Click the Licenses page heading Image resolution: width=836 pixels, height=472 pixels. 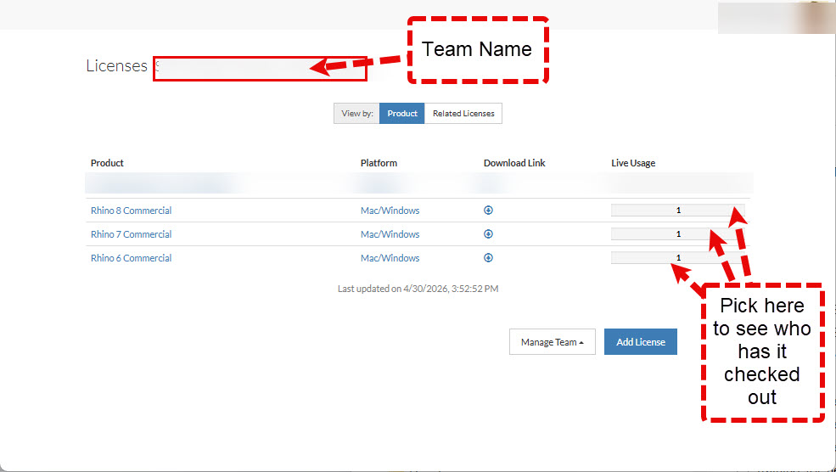117,65
